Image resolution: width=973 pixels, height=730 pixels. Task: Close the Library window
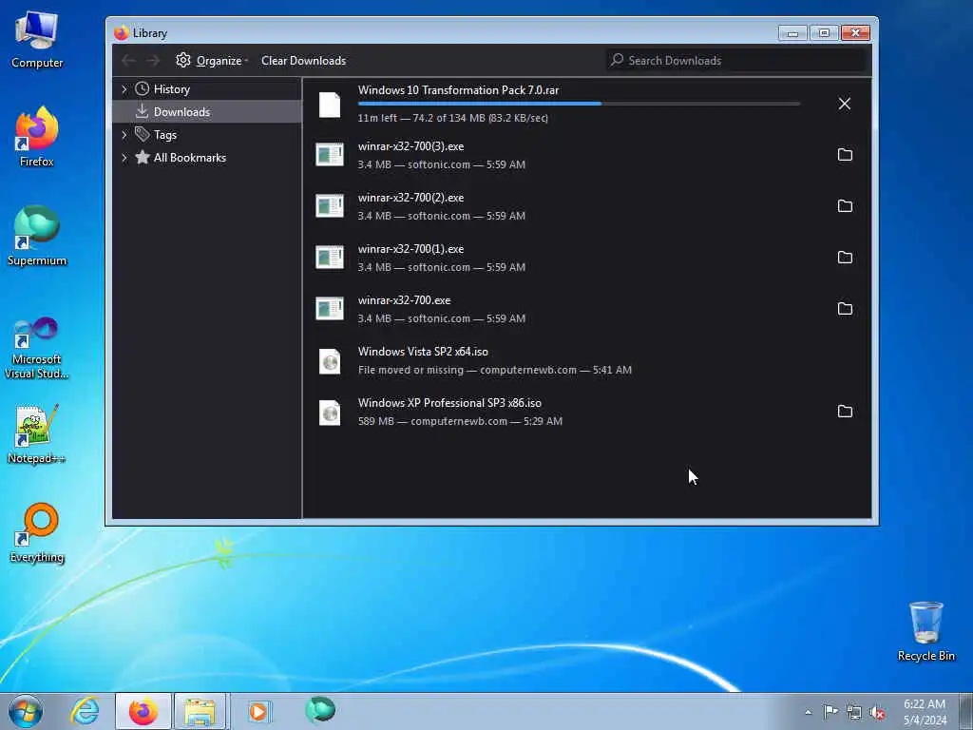coord(855,33)
